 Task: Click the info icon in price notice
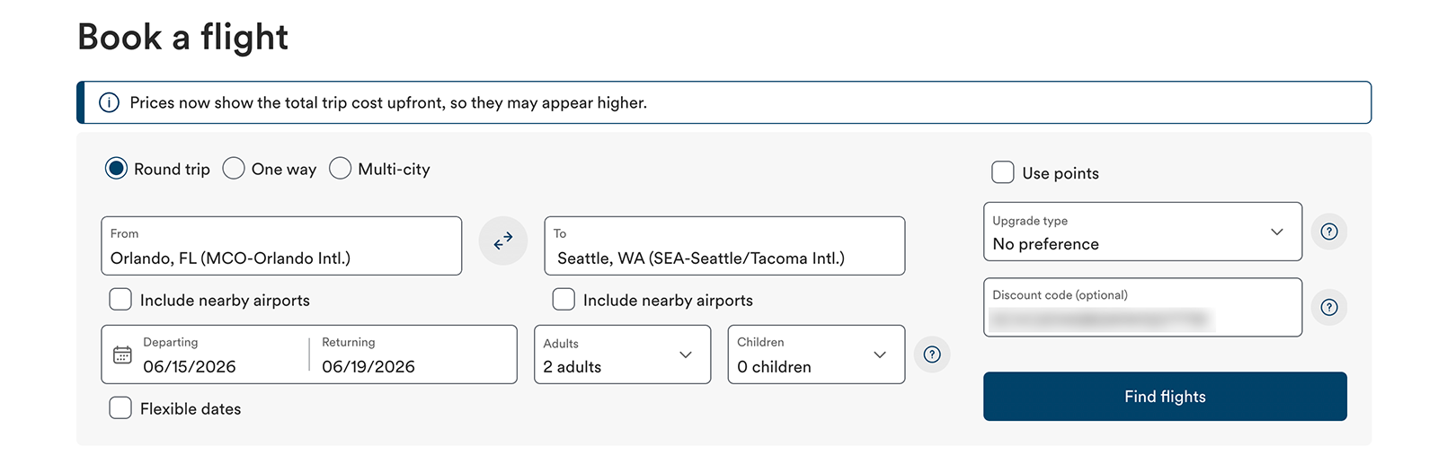tap(109, 102)
